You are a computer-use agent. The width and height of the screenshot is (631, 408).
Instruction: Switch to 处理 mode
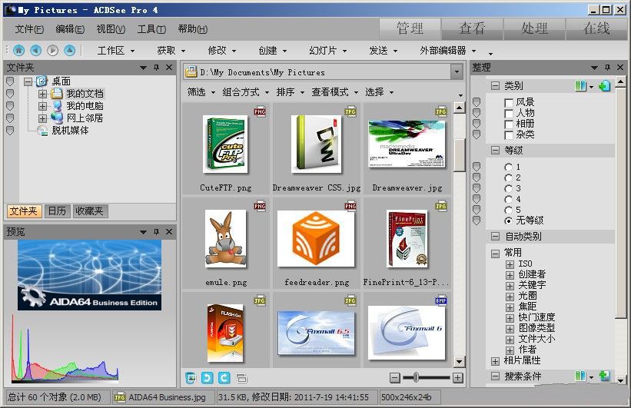pyautogui.click(x=534, y=28)
